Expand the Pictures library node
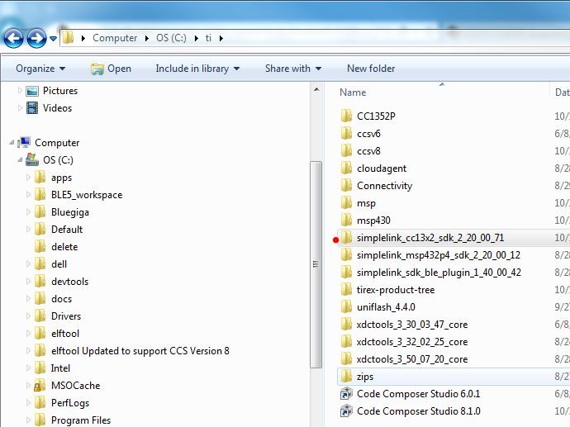The image size is (570, 427). click(x=20, y=91)
